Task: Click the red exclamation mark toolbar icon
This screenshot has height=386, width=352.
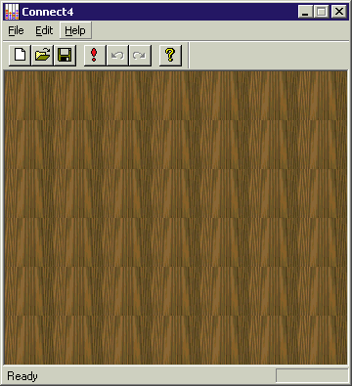Action: pos(95,56)
